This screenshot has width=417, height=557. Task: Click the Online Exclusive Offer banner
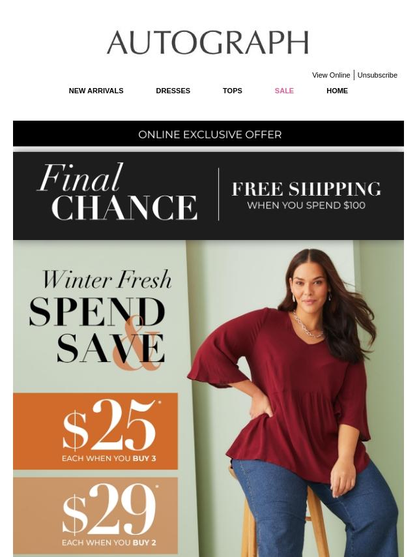click(x=208, y=134)
